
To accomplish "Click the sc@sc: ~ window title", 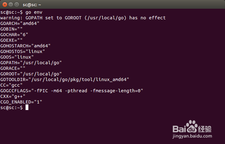I will pos(32,5).
